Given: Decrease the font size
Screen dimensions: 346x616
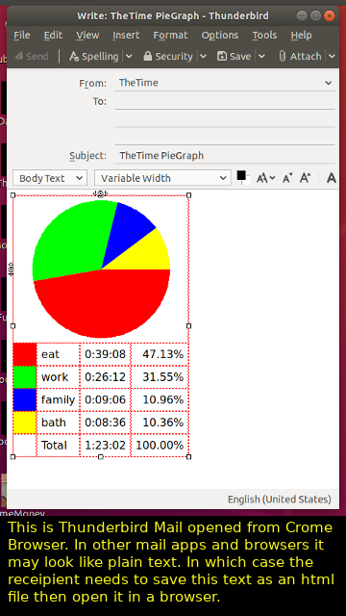Looking at the screenshot, I should pos(287,178).
